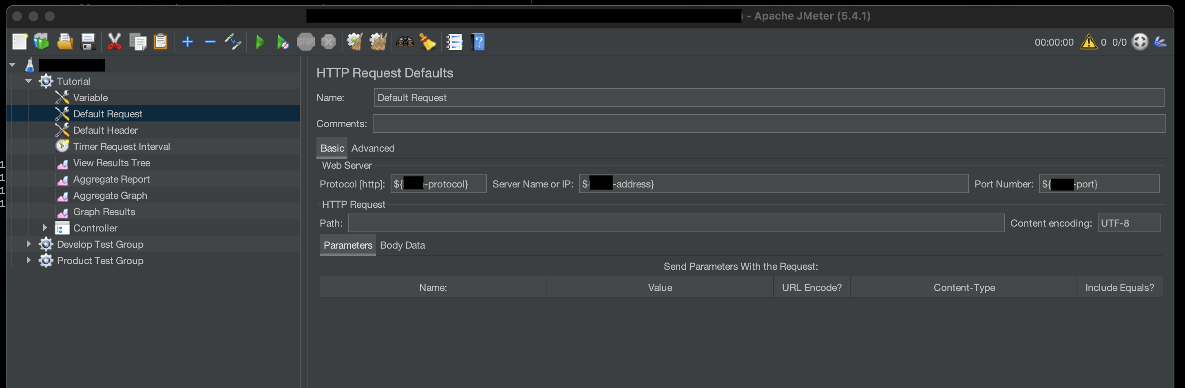Toggle the enabled state of the selected element
This screenshot has height=388, width=1185.
pos(233,42)
